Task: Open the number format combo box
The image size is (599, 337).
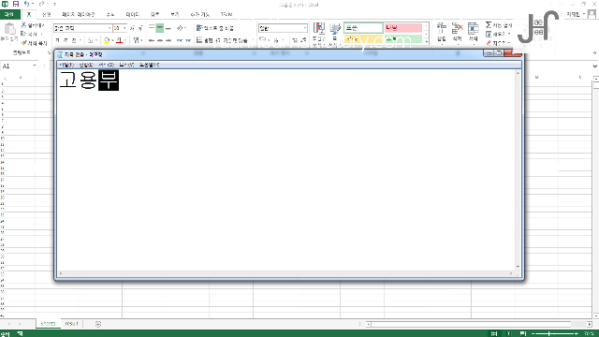Action: click(283, 28)
